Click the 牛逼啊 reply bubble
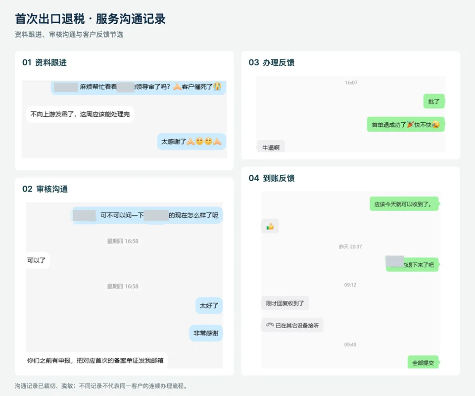Image resolution: width=475 pixels, height=396 pixels. coord(271,147)
